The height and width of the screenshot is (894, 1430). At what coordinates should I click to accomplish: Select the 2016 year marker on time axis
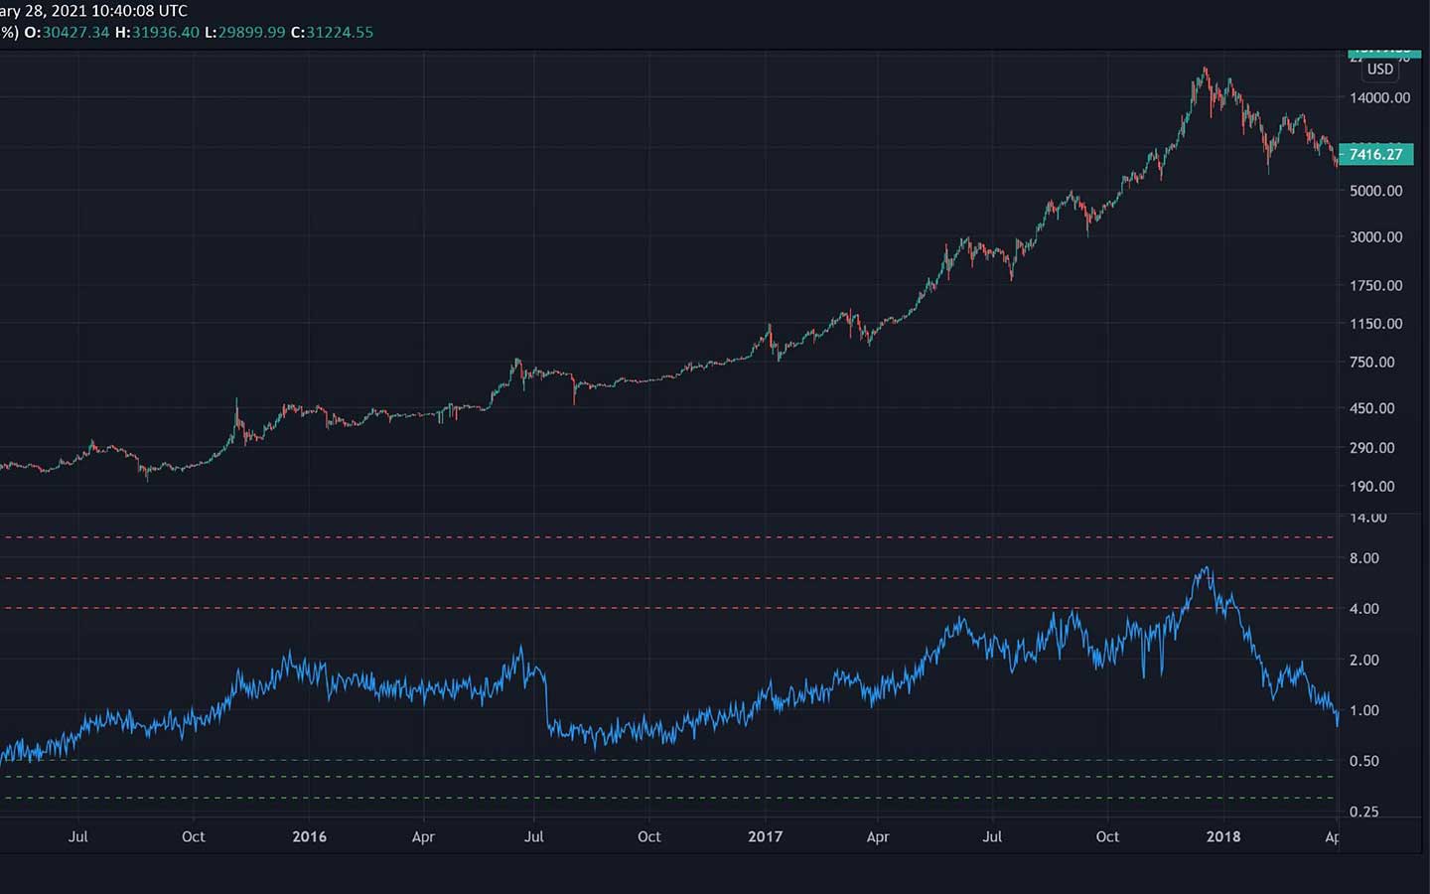tap(309, 836)
